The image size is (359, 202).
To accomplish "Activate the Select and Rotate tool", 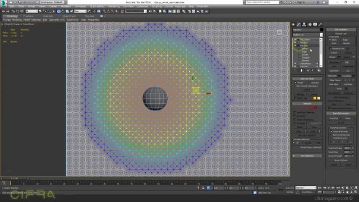I will [63, 11].
